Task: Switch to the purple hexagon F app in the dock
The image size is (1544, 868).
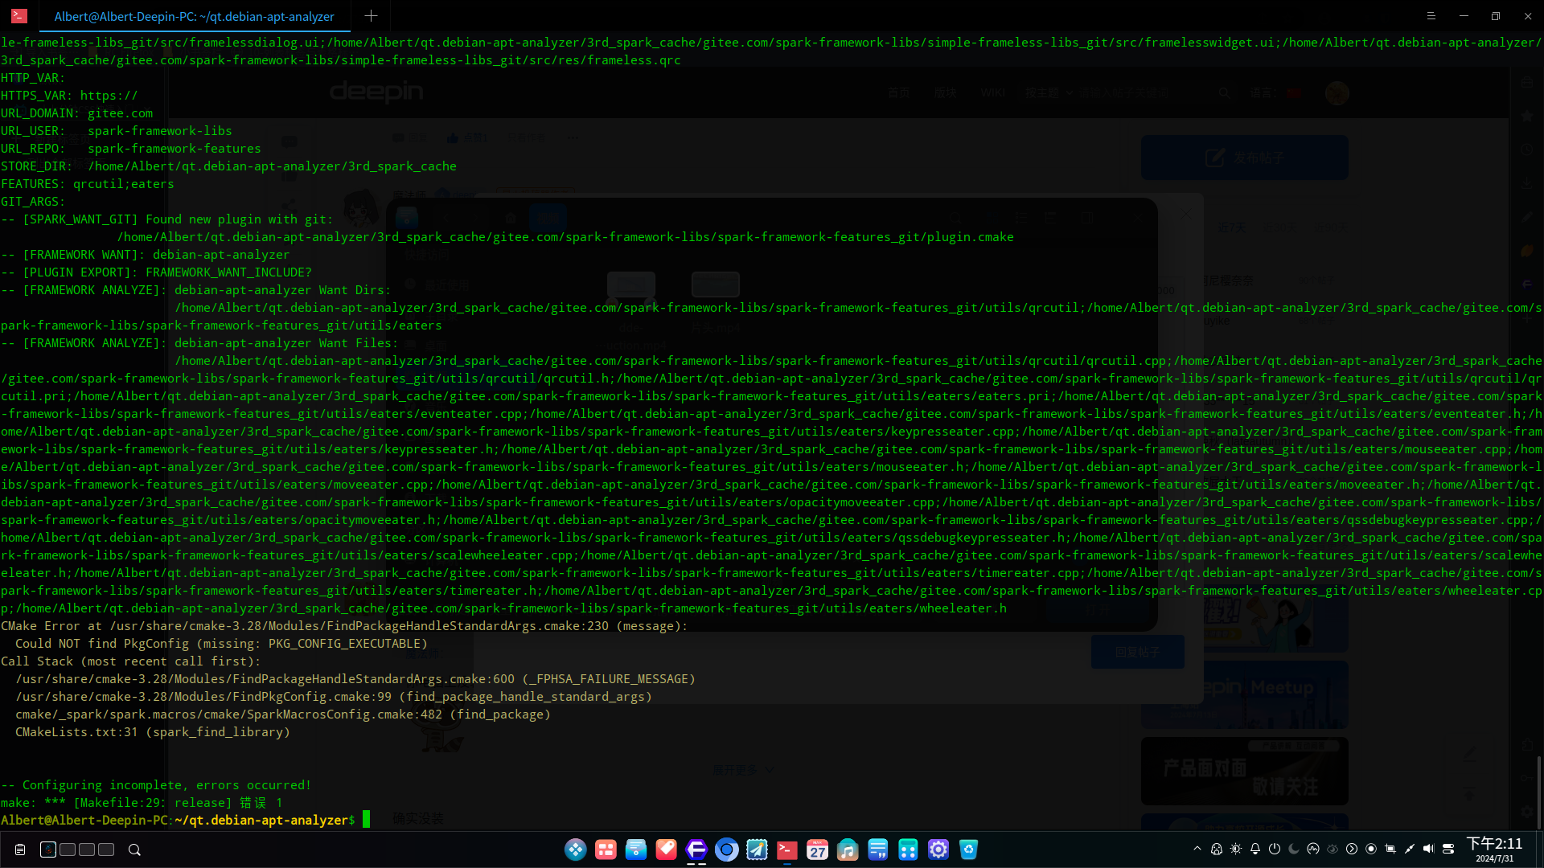Action: coord(696,850)
